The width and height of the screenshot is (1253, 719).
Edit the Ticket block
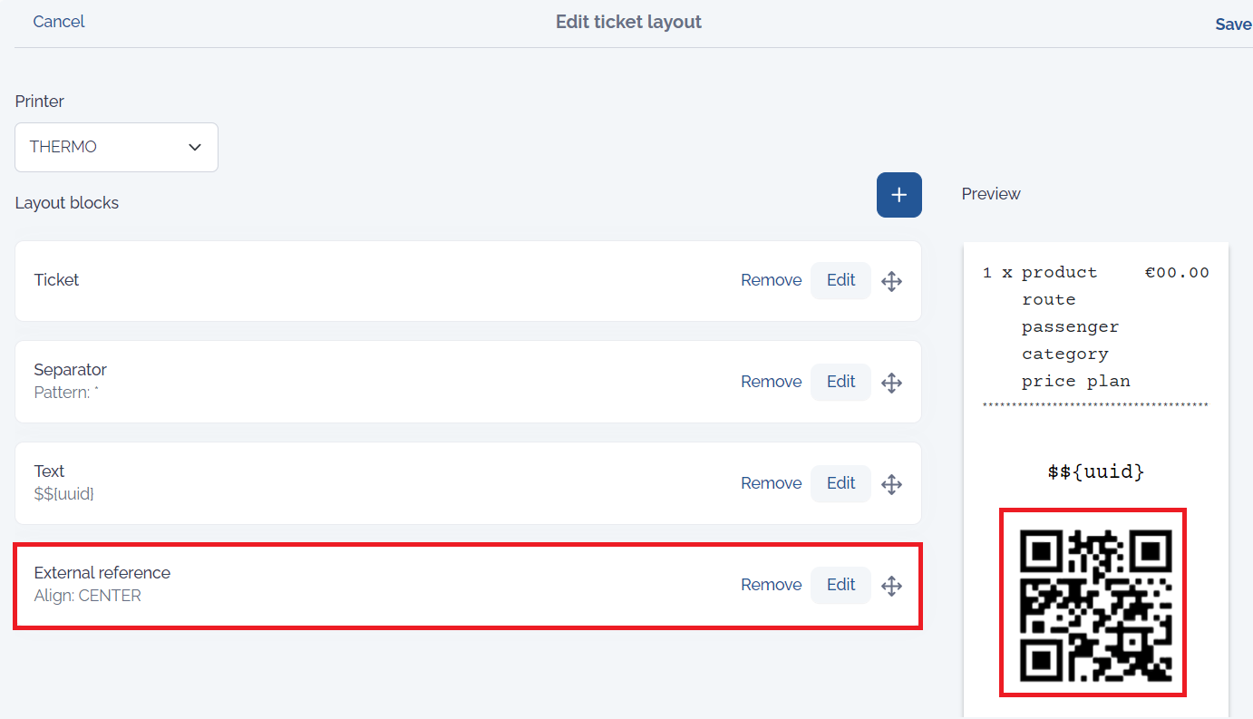click(x=840, y=280)
